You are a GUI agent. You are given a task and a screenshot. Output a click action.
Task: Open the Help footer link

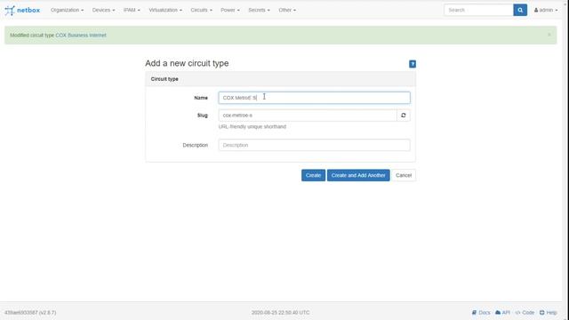click(548, 312)
